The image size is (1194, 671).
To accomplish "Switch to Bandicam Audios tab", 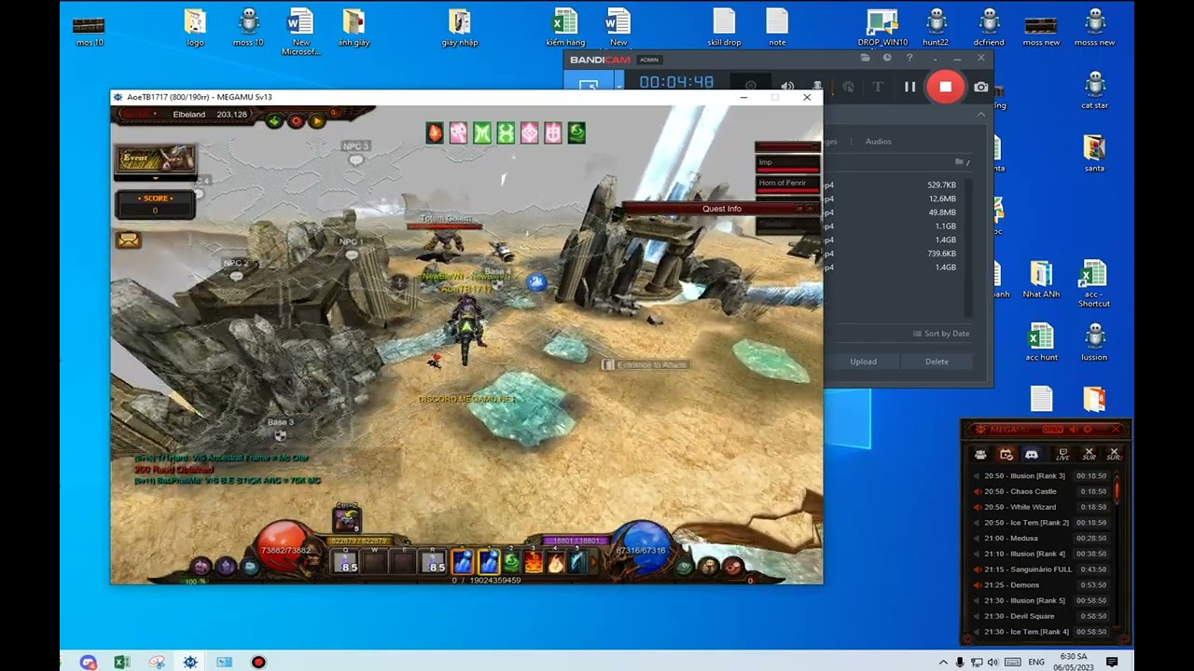I will click(x=878, y=142).
